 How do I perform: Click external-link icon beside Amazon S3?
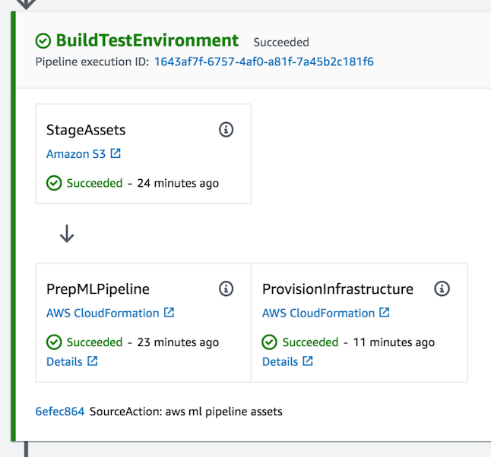point(116,153)
